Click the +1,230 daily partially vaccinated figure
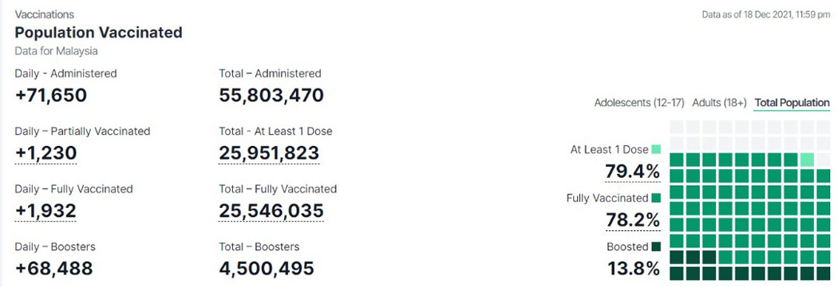The width and height of the screenshot is (838, 287). click(46, 153)
